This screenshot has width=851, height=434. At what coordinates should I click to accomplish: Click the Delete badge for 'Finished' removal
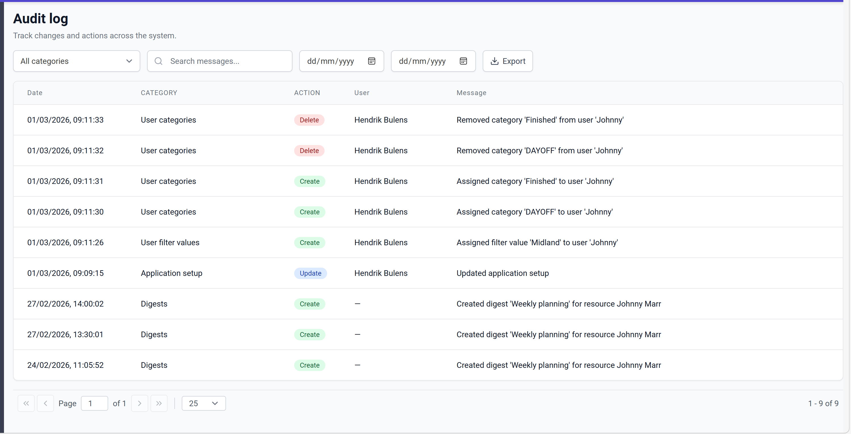(x=309, y=120)
